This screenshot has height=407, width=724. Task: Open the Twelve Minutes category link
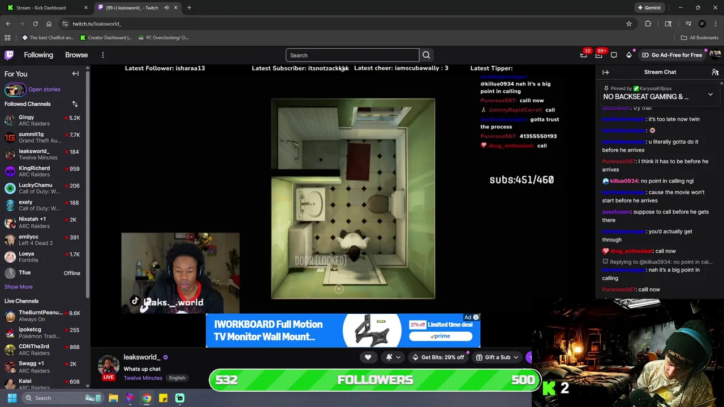pyautogui.click(x=143, y=378)
